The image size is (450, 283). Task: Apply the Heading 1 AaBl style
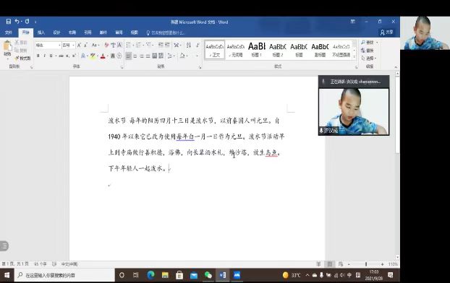tap(257, 50)
